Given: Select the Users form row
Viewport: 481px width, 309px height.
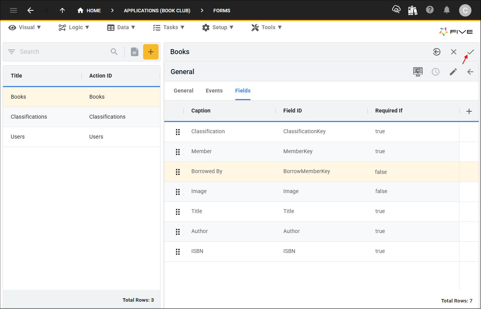Looking at the screenshot, I should point(82,137).
